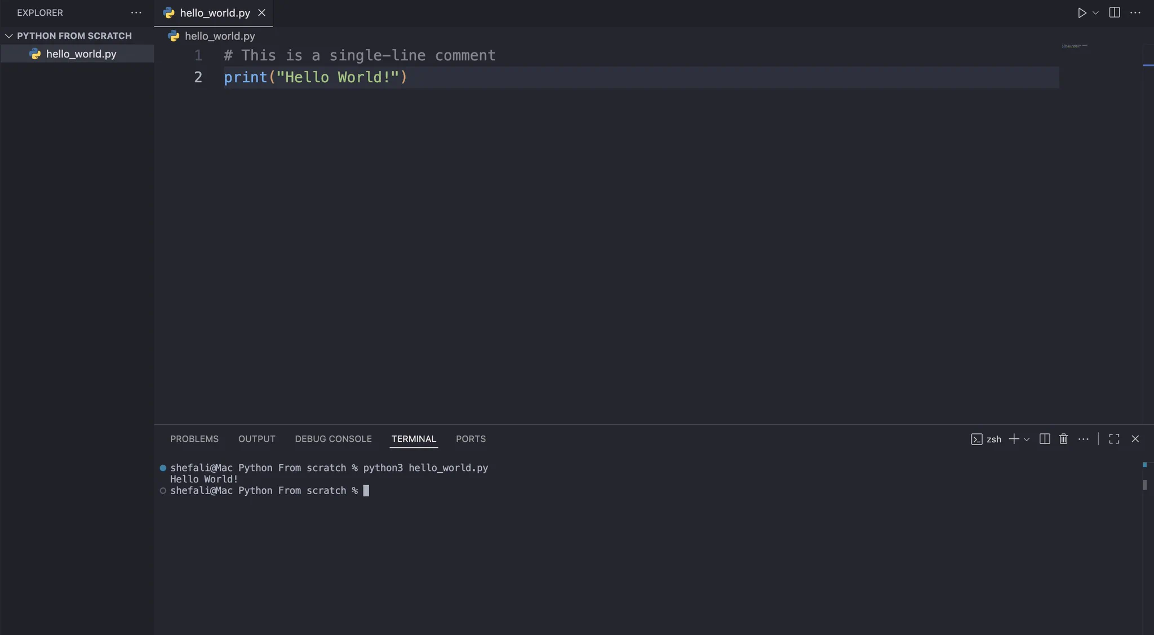Switch to the PROBLEMS panel tab
The image size is (1154, 635).
click(x=194, y=438)
